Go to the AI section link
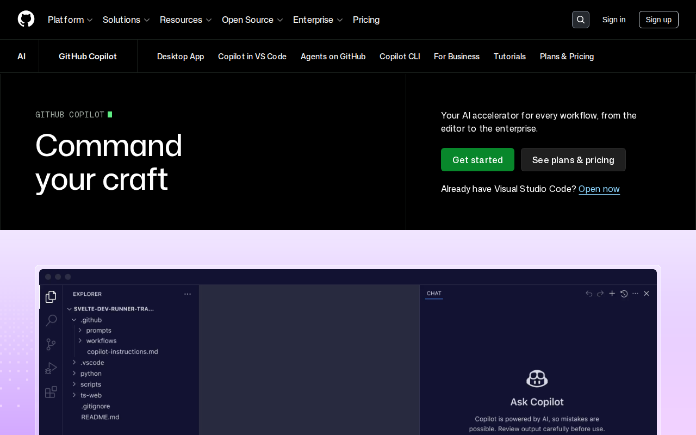The width and height of the screenshot is (696, 435). coord(21,57)
